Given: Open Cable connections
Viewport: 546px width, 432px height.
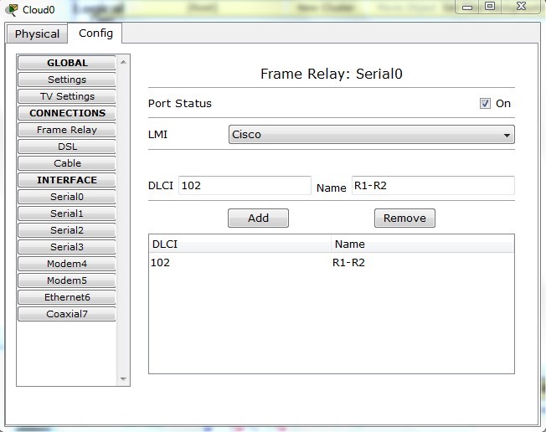Looking at the screenshot, I should tap(67, 163).
